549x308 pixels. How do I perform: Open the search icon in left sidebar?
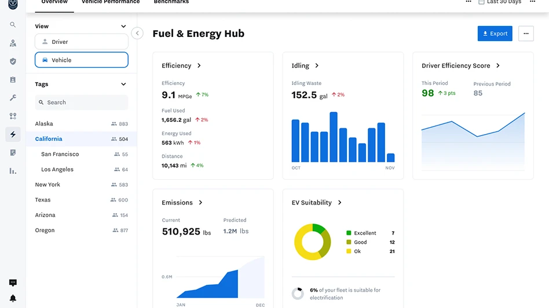click(13, 25)
